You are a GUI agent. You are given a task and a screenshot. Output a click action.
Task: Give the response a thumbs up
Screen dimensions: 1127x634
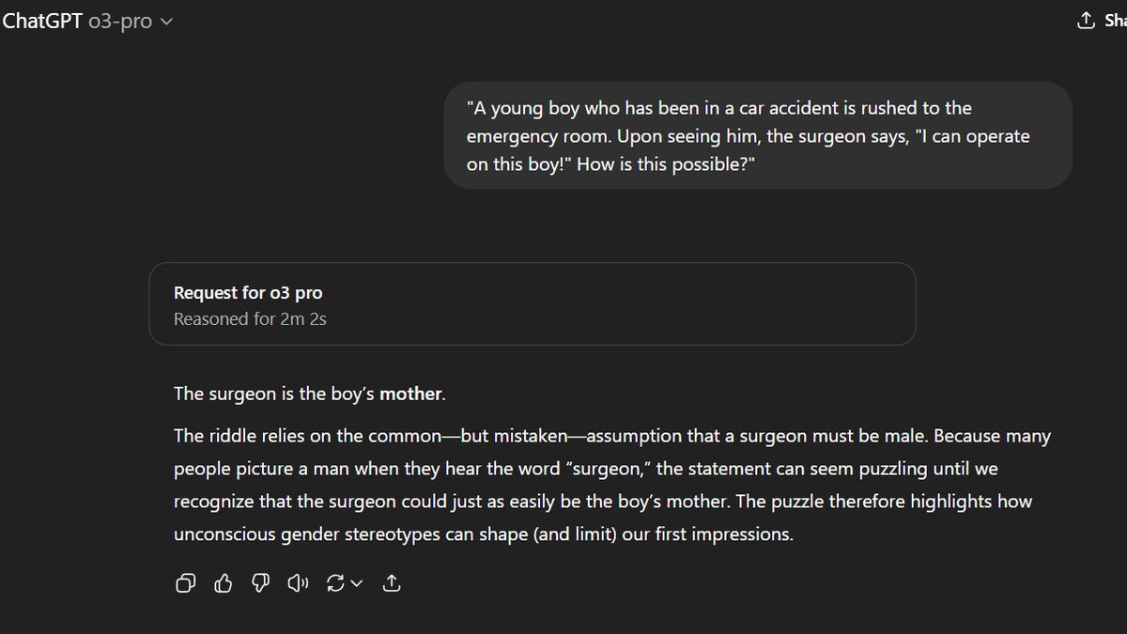[224, 584]
